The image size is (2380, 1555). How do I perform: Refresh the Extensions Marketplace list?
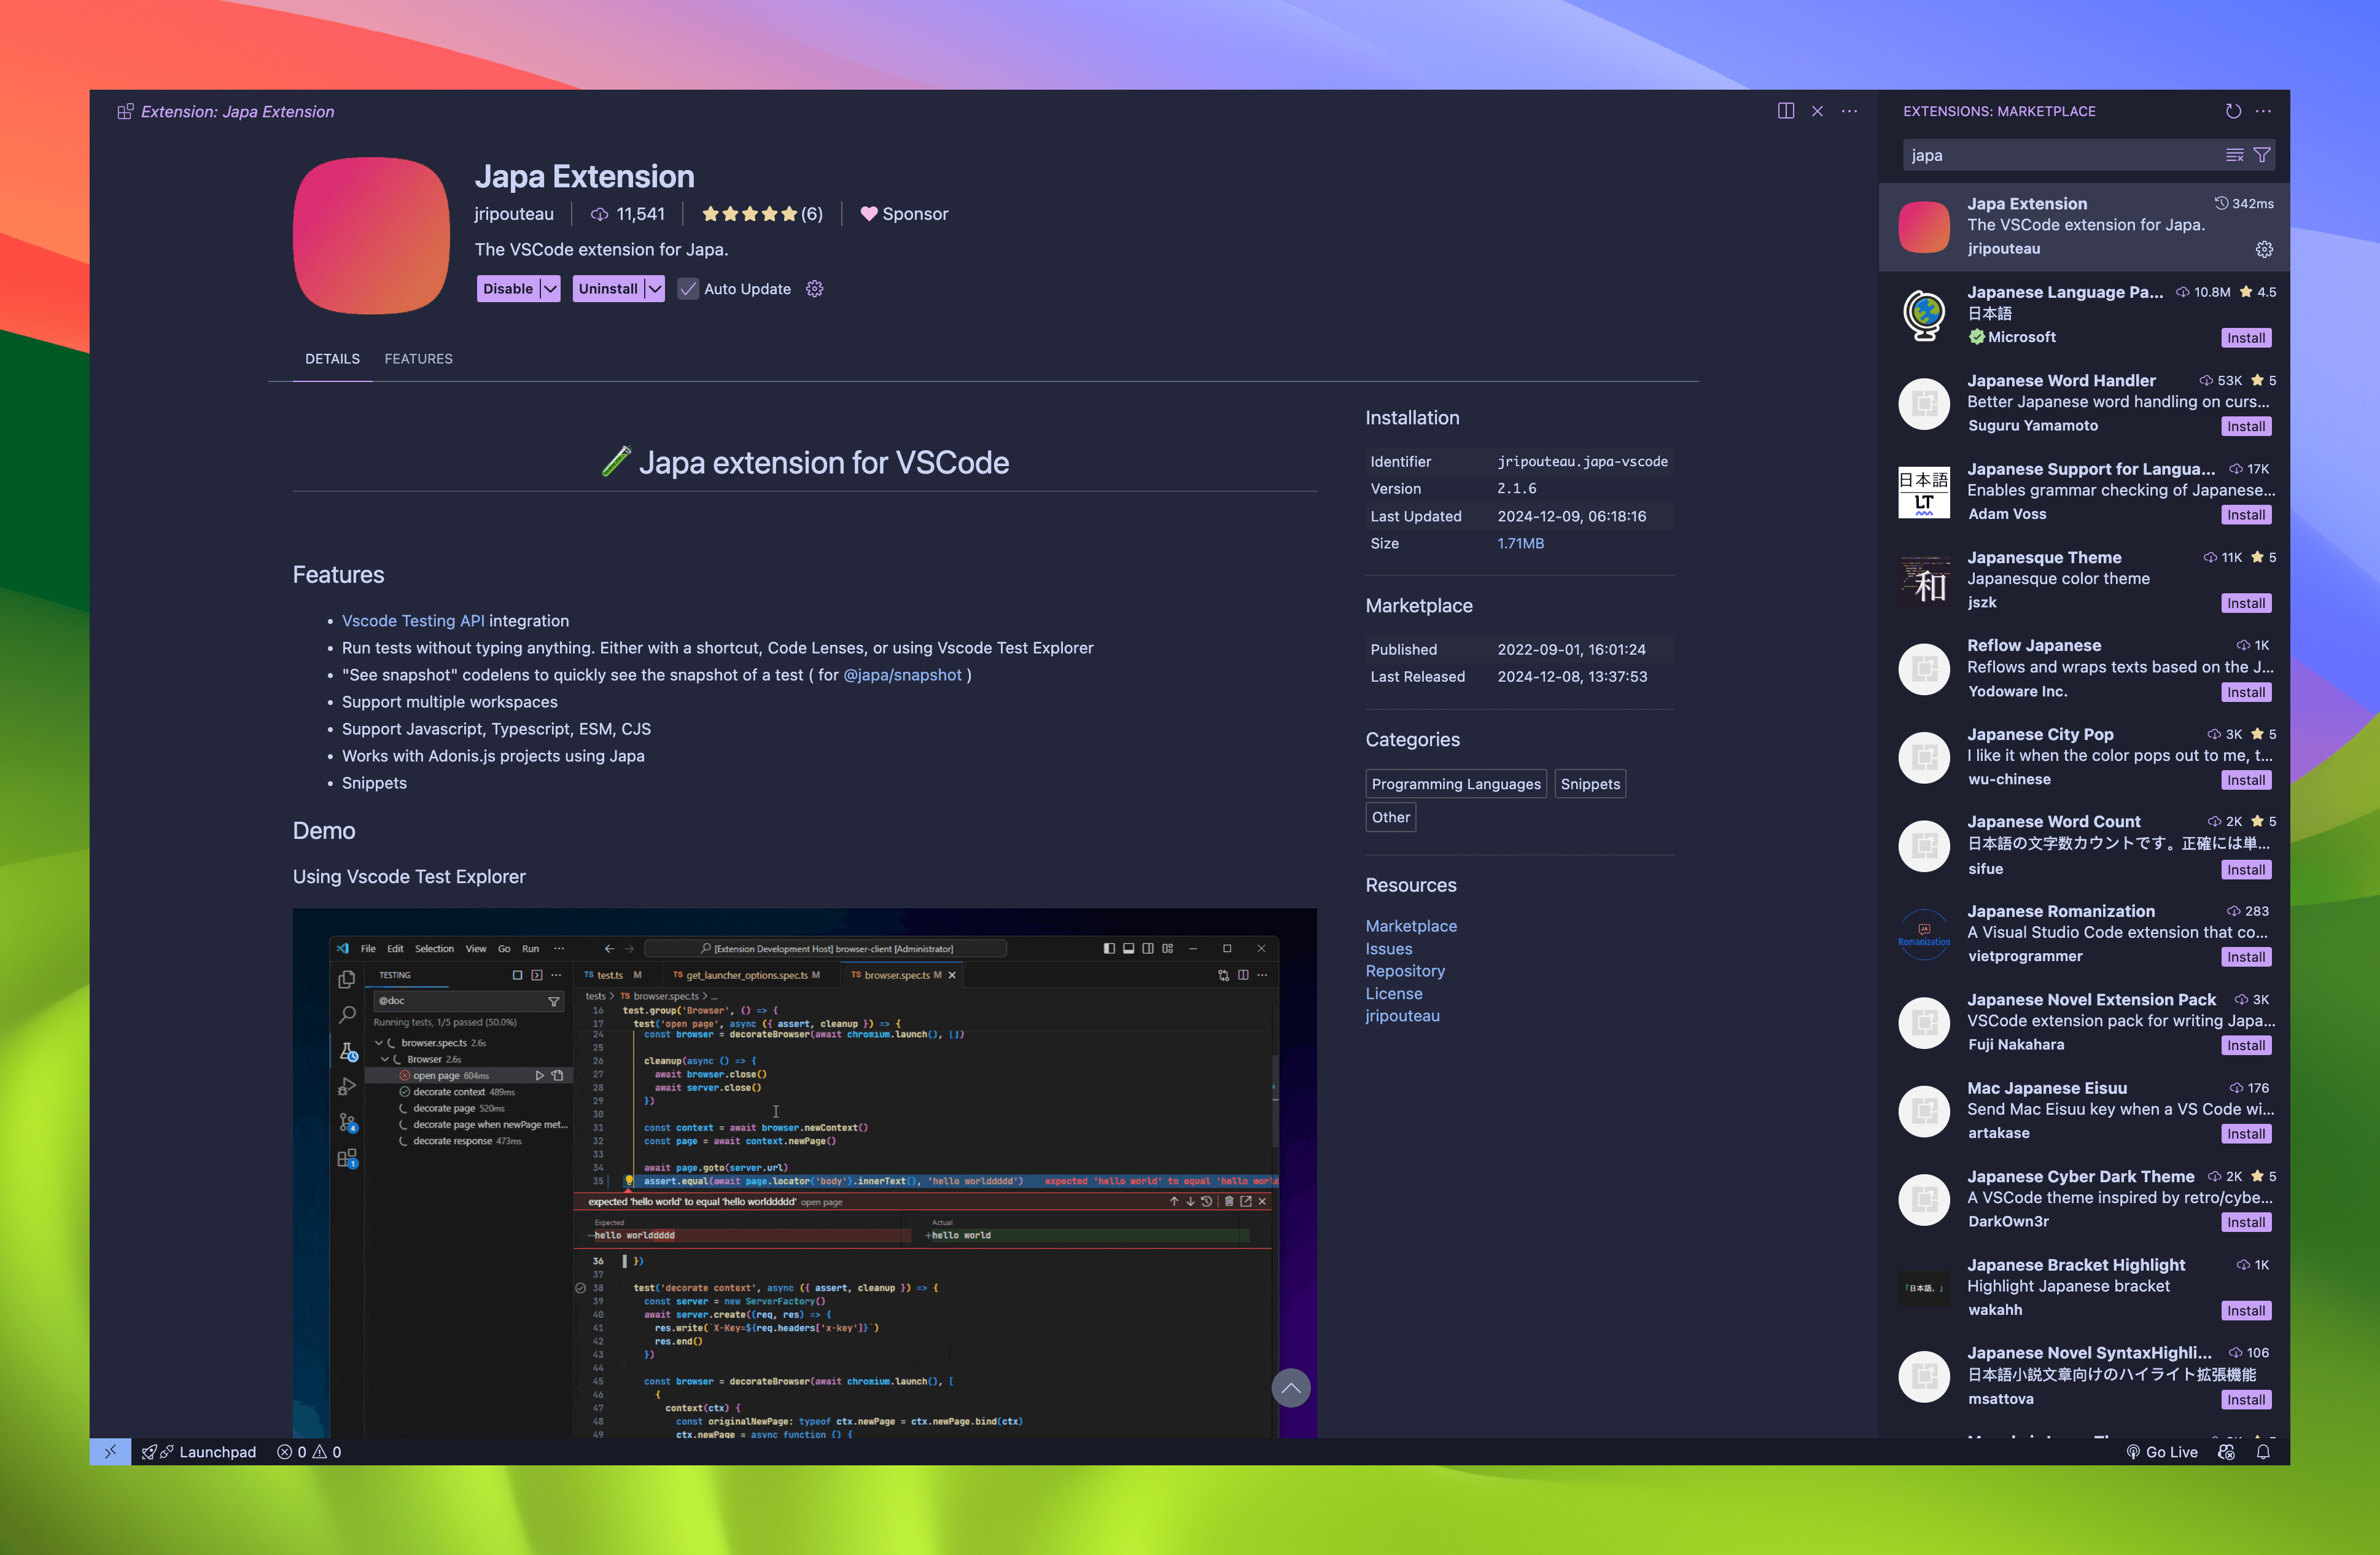point(2233,111)
